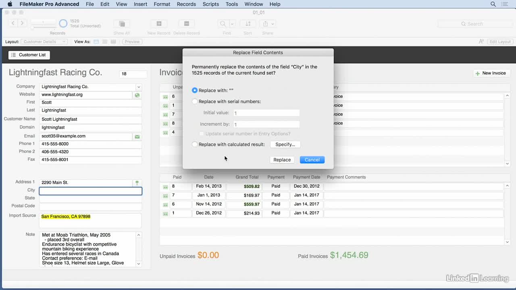Image resolution: width=516 pixels, height=290 pixels.
Task: Open the Share toolbar dropdown arrow
Action: [x=273, y=24]
